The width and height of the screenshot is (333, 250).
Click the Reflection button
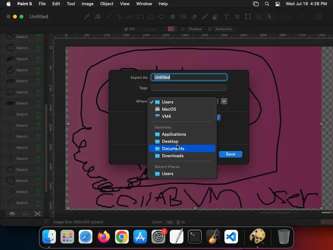coord(224,29)
